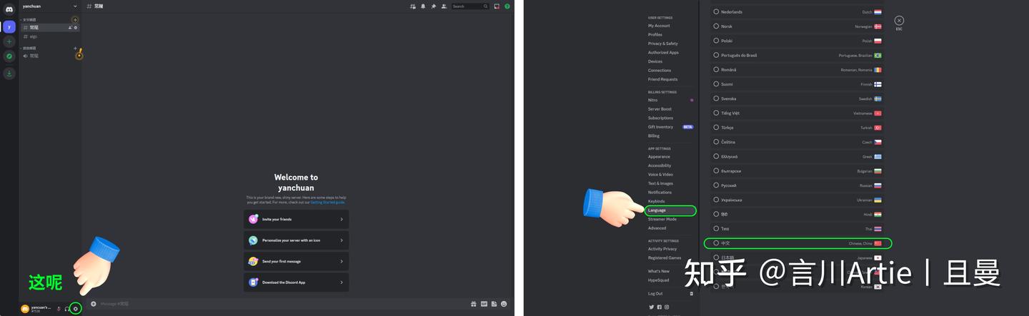The image size is (1029, 316).
Task: Select Türkçe language radio
Action: click(x=716, y=128)
